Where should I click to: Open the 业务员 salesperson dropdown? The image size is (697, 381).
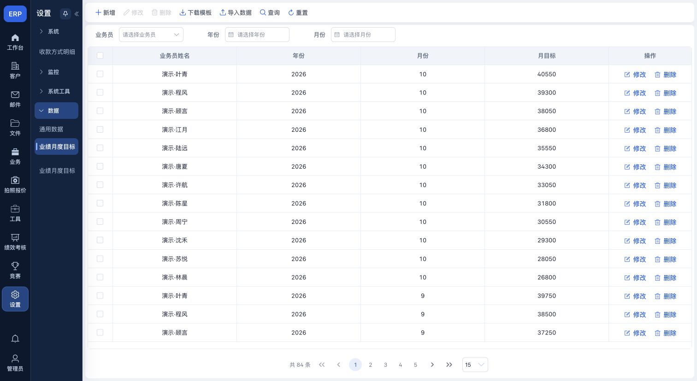tap(151, 35)
